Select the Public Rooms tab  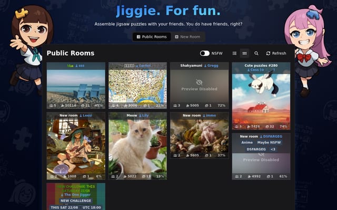152,37
